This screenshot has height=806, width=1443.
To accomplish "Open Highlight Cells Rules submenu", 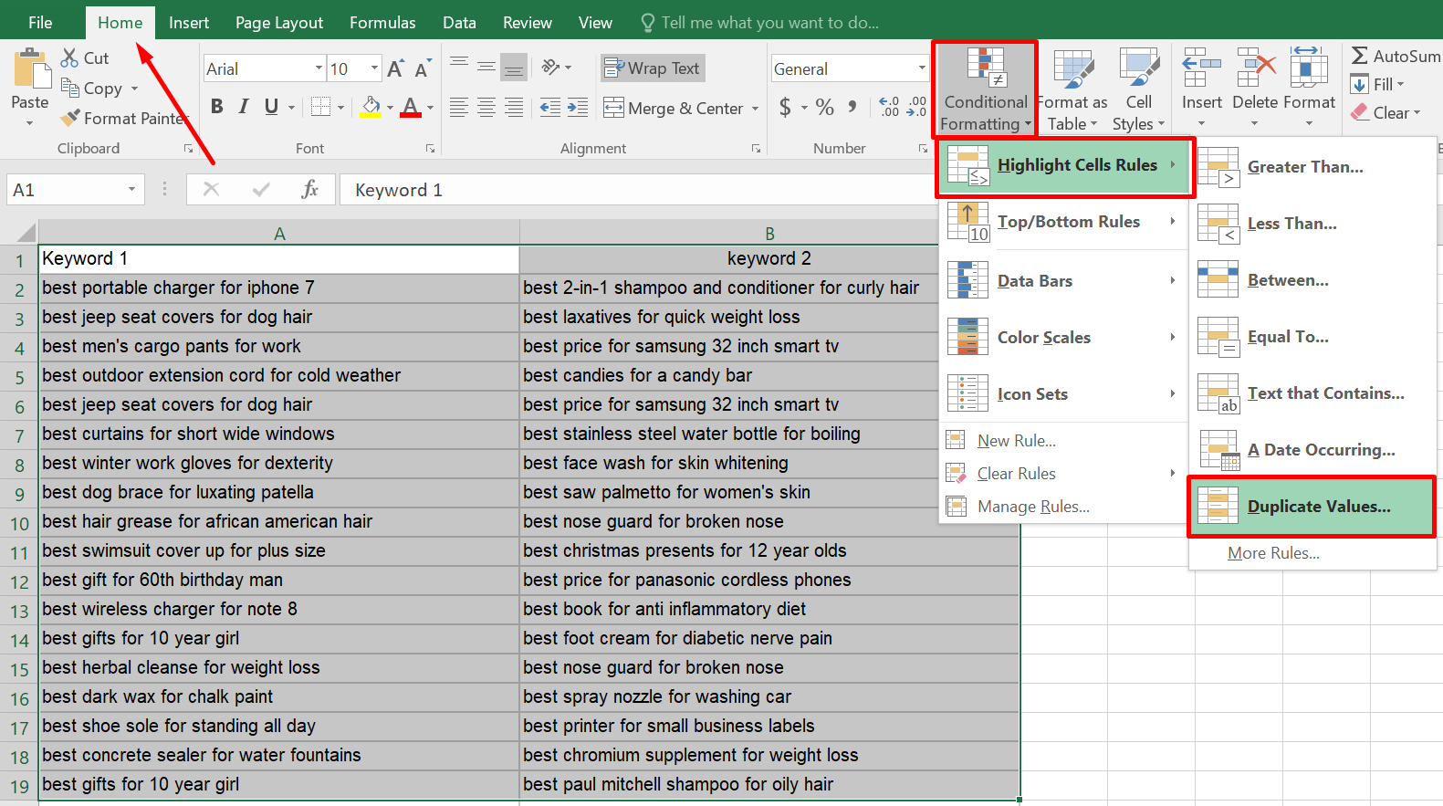I will pyautogui.click(x=1065, y=166).
